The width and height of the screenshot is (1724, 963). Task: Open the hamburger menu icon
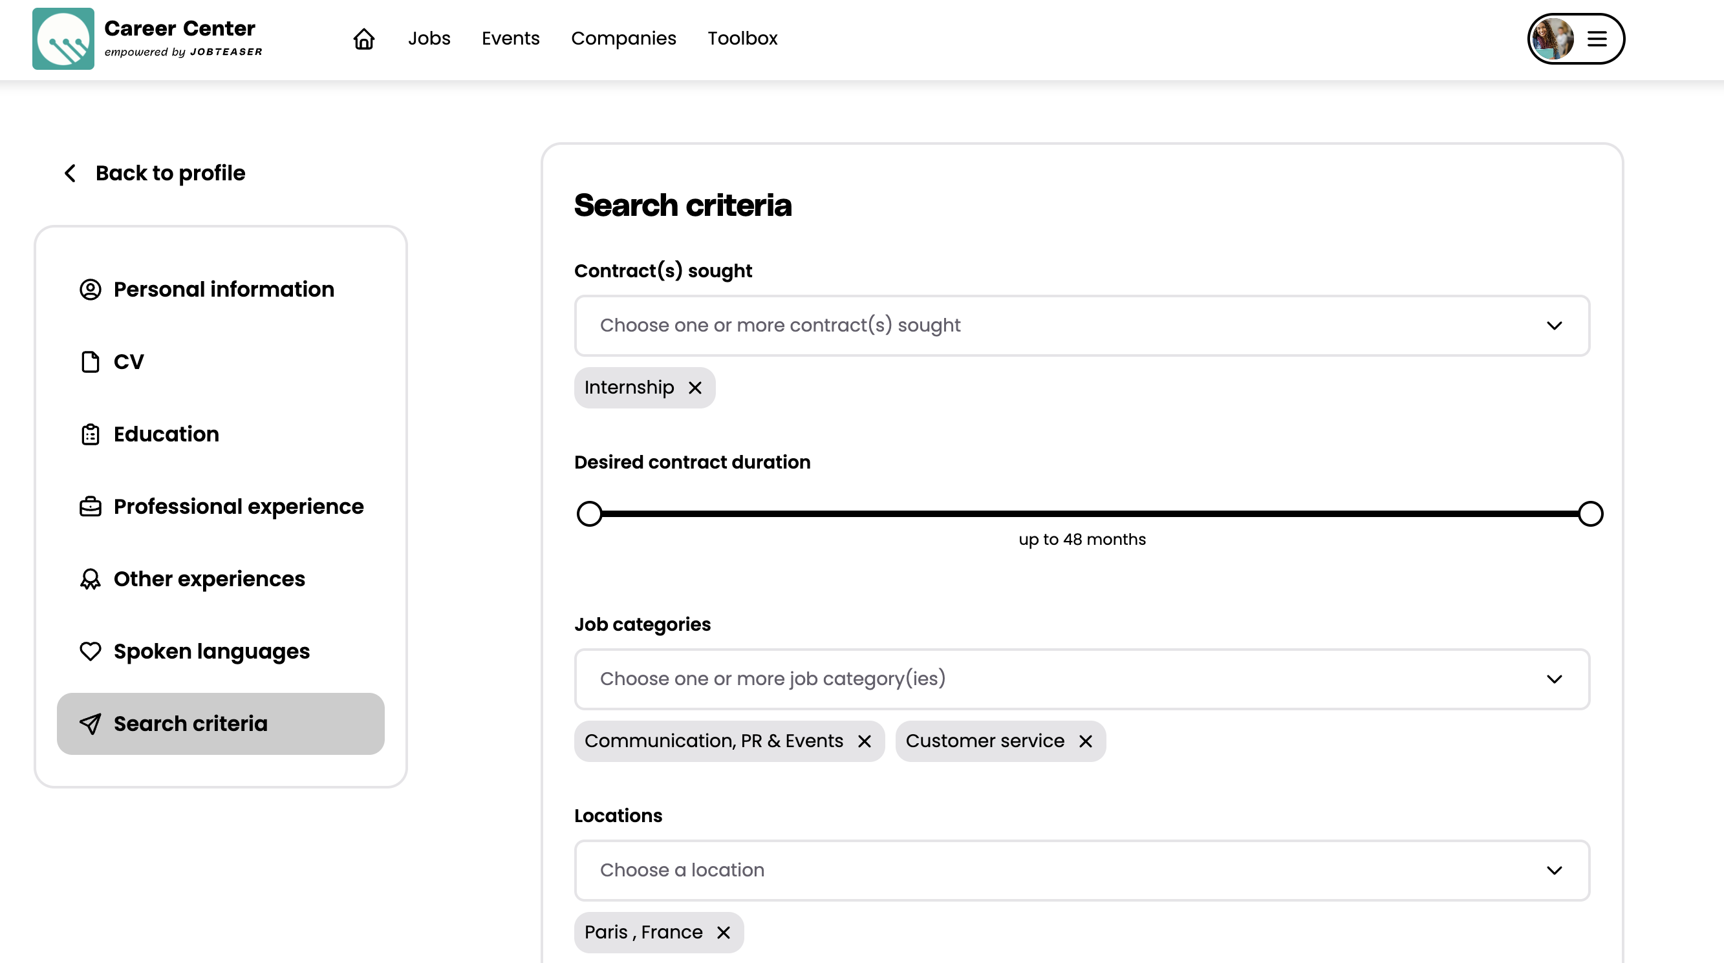(x=1597, y=39)
